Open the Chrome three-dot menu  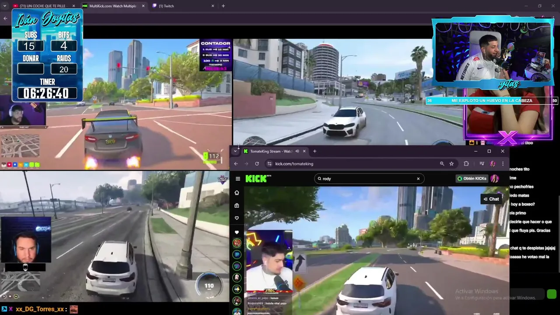point(503,164)
